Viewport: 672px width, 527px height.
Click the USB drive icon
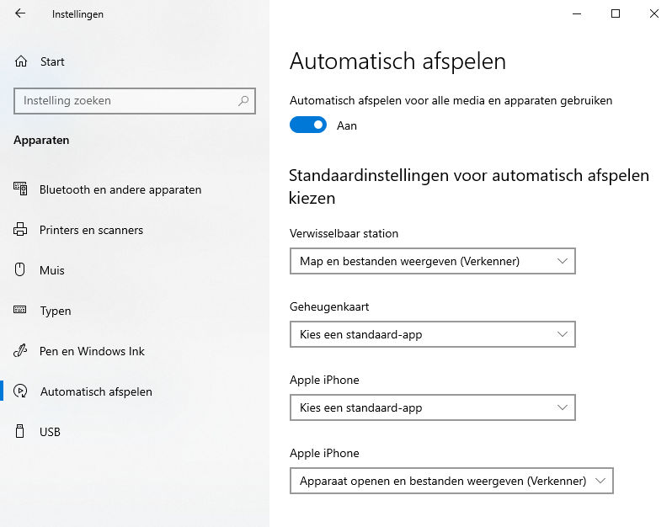(21, 432)
